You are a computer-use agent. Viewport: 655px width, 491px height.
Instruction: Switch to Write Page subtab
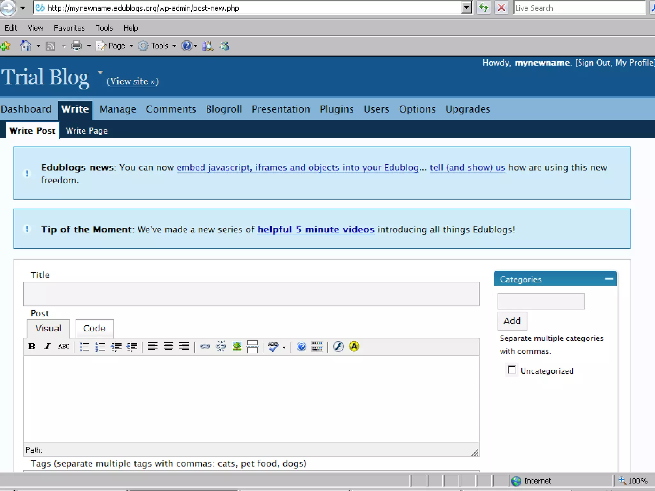click(87, 131)
